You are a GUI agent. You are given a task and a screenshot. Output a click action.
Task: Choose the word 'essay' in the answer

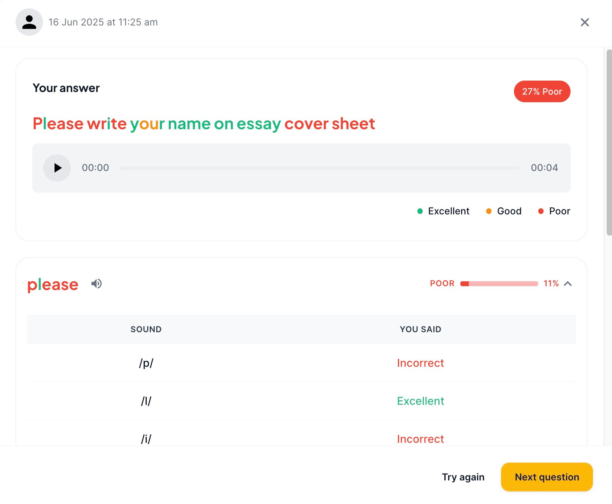tap(258, 124)
